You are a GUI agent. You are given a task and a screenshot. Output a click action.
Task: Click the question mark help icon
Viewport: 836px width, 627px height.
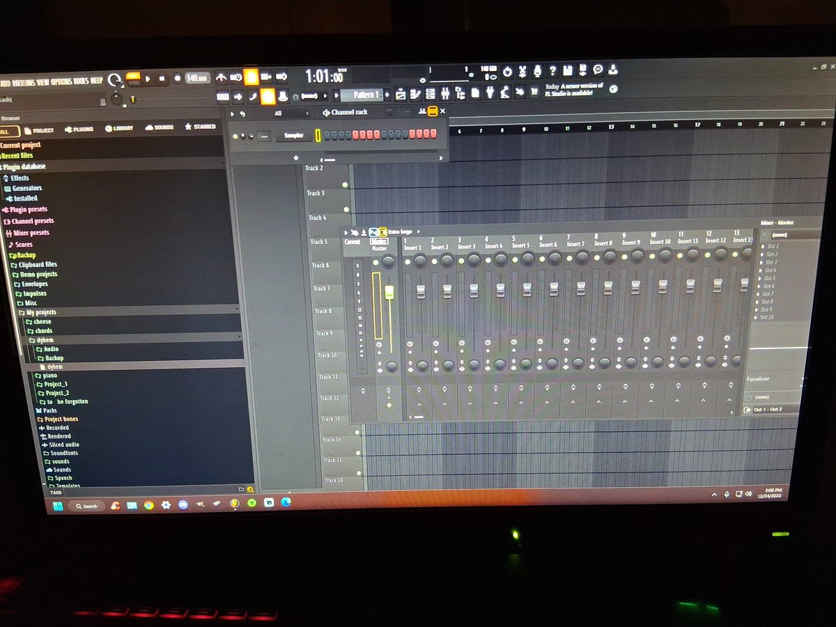coord(552,71)
